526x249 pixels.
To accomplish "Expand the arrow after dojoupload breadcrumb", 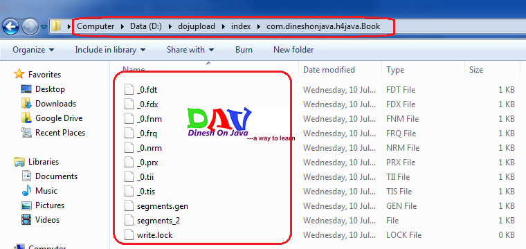I will pyautogui.click(x=224, y=26).
